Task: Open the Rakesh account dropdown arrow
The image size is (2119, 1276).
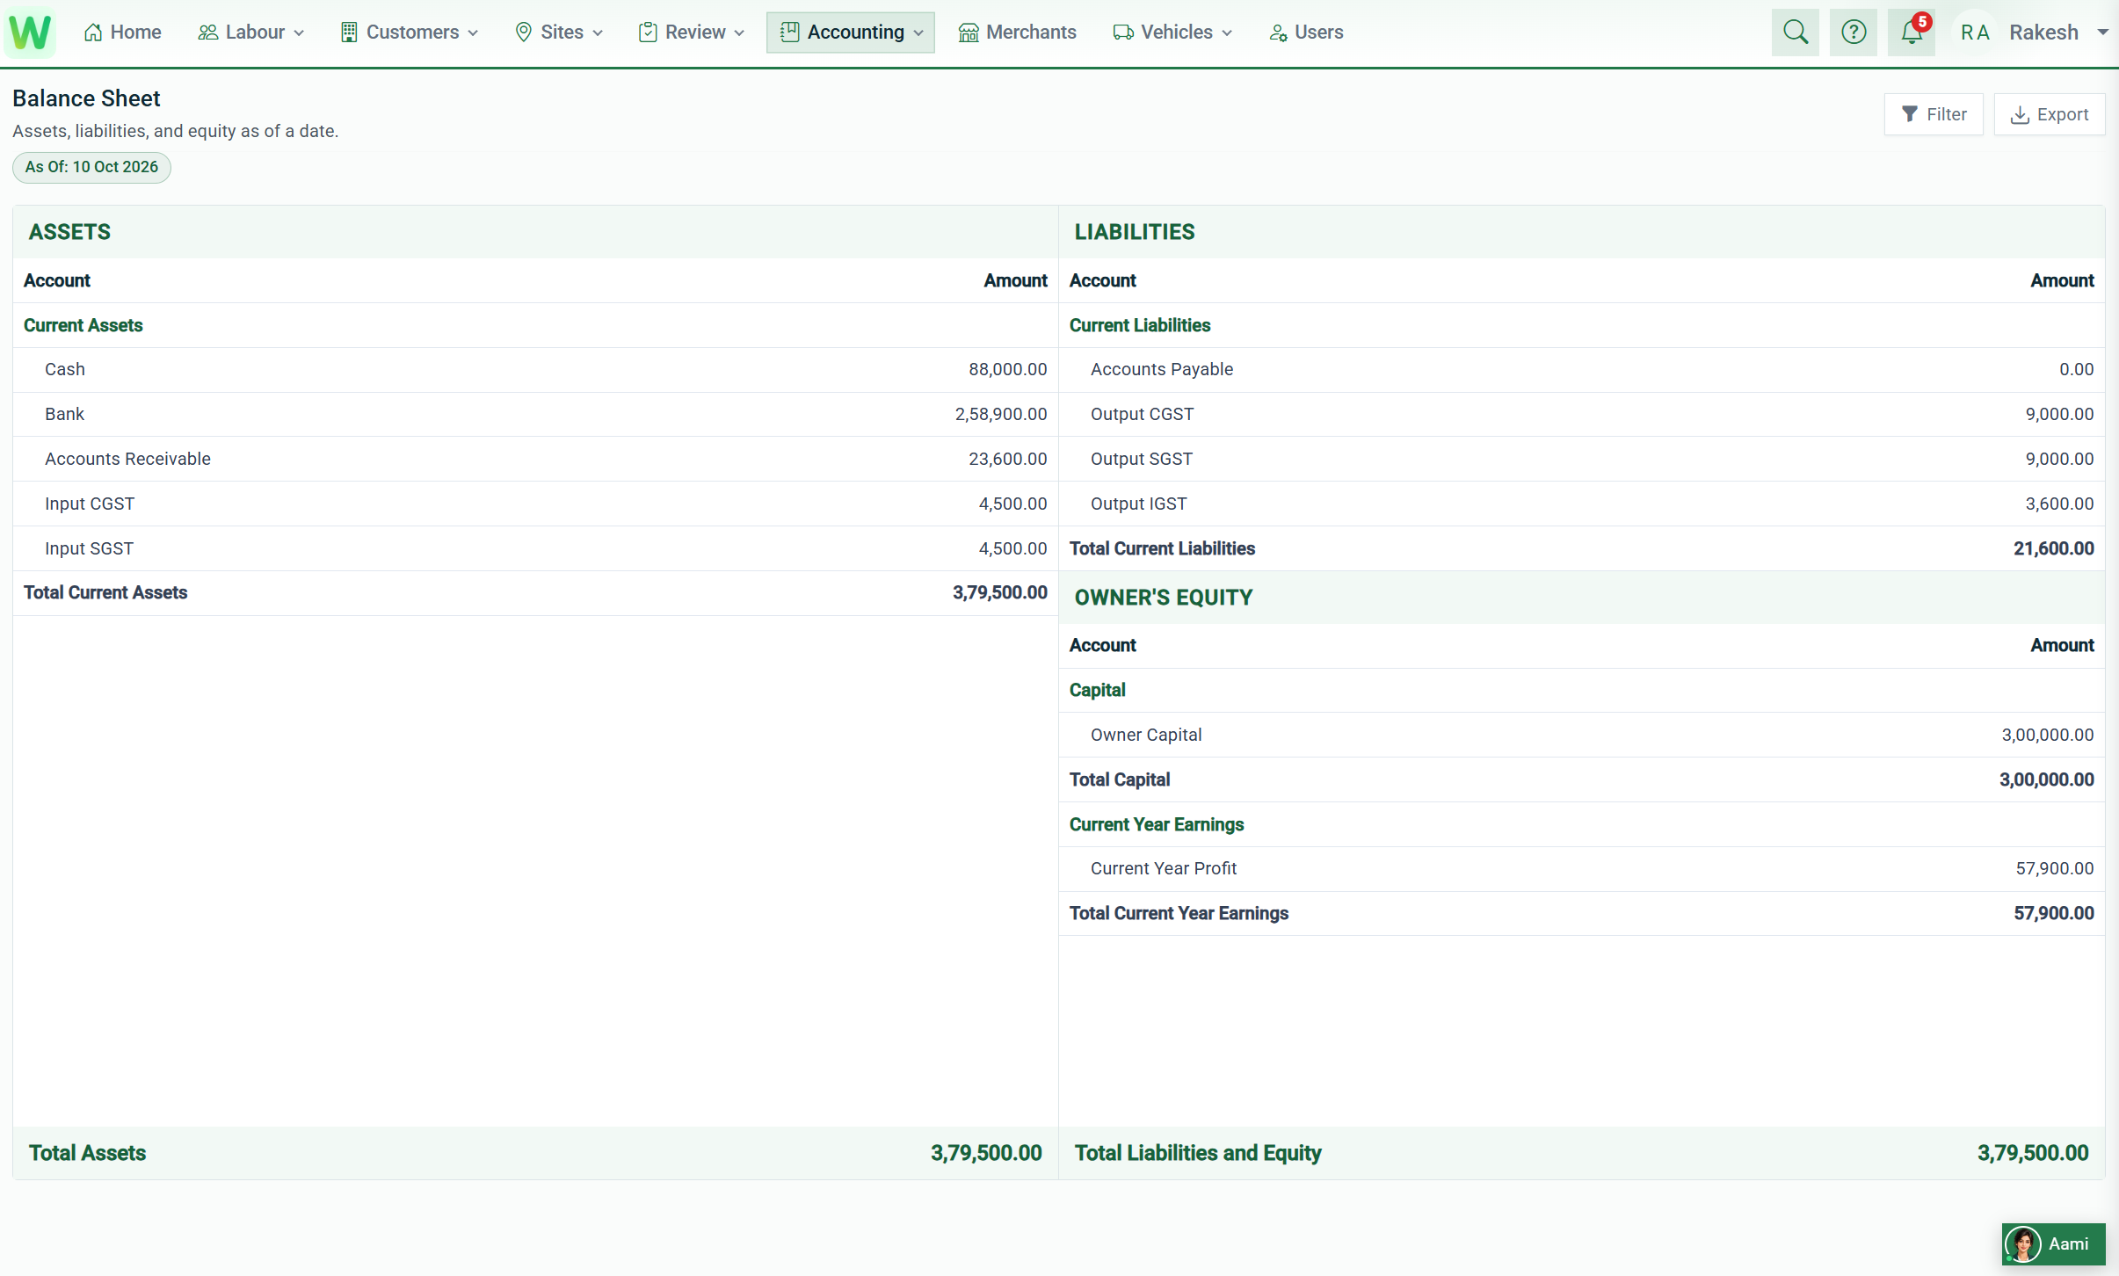Action: point(2103,33)
